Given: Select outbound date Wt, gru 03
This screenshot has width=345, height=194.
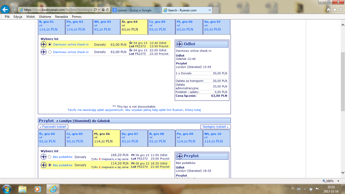Looking at the screenshot, I should click(x=107, y=27).
